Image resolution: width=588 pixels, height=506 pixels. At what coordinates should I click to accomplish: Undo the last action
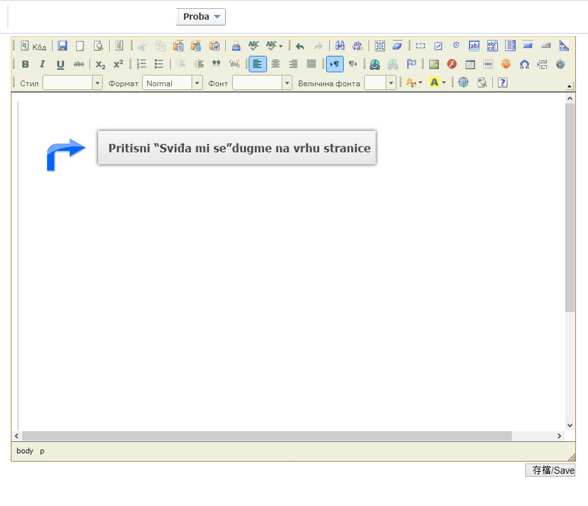click(x=300, y=46)
